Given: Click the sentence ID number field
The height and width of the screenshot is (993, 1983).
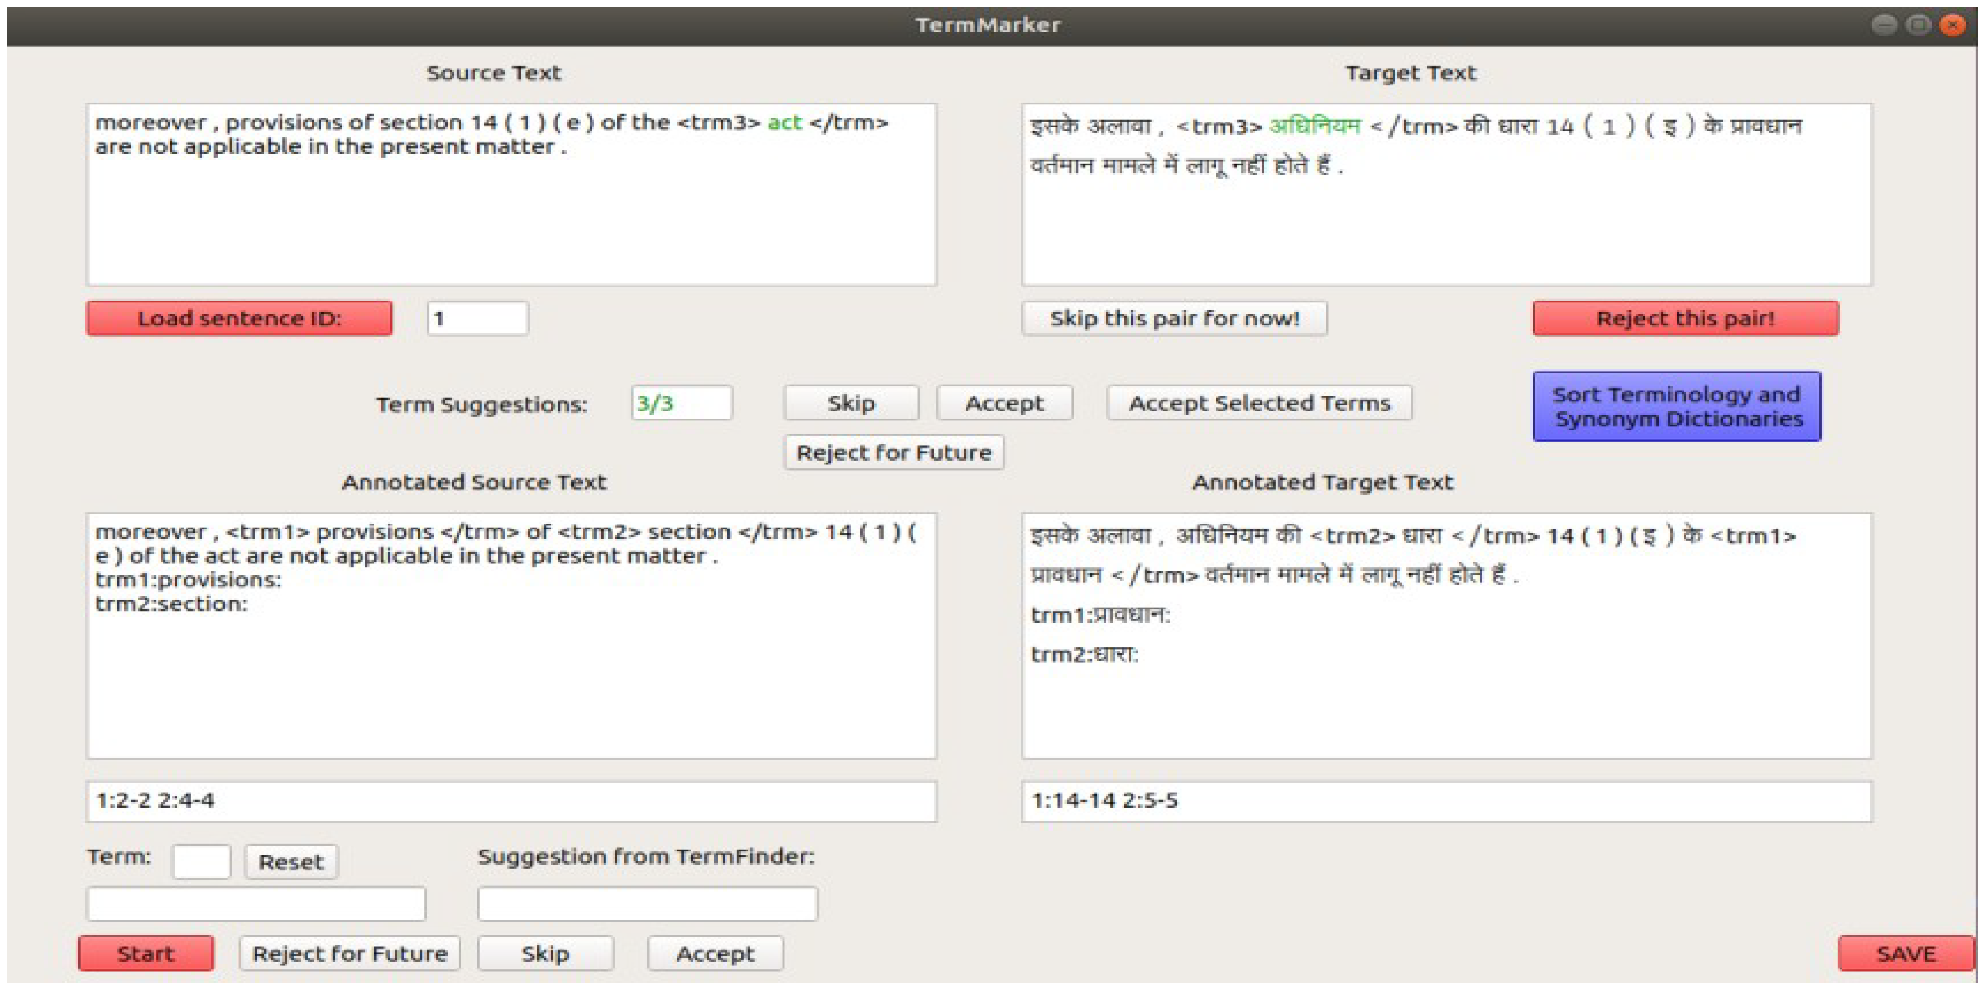Looking at the screenshot, I should (477, 318).
